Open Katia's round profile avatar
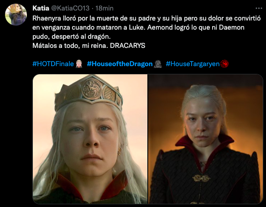The width and height of the screenshot is (266, 207). point(16,15)
